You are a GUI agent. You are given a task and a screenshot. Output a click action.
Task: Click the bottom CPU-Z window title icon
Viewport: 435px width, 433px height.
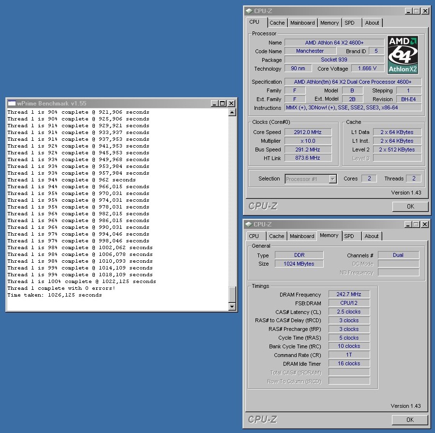[249, 224]
